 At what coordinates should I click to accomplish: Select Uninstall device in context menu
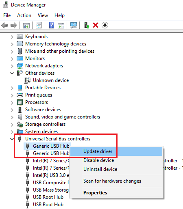(100, 169)
